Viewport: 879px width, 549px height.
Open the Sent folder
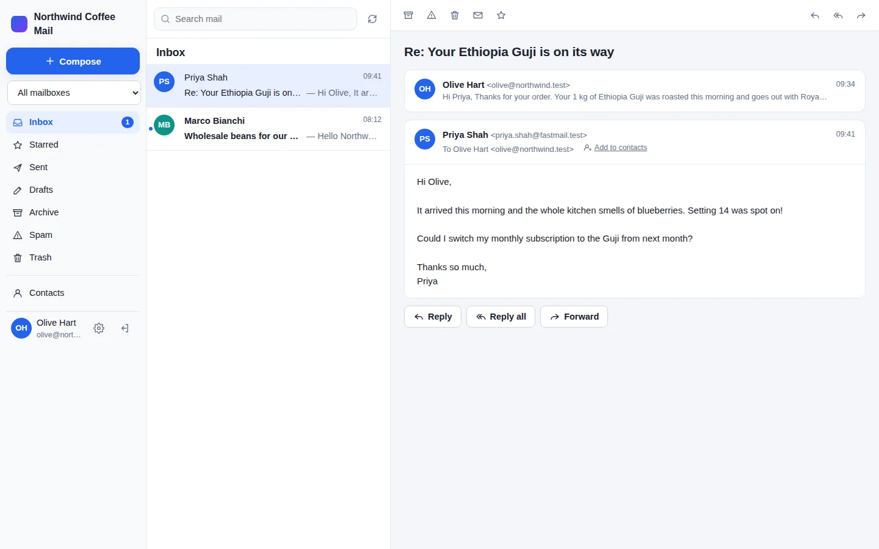pos(73,167)
